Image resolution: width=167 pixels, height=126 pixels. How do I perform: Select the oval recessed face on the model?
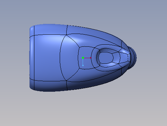(x=106, y=58)
